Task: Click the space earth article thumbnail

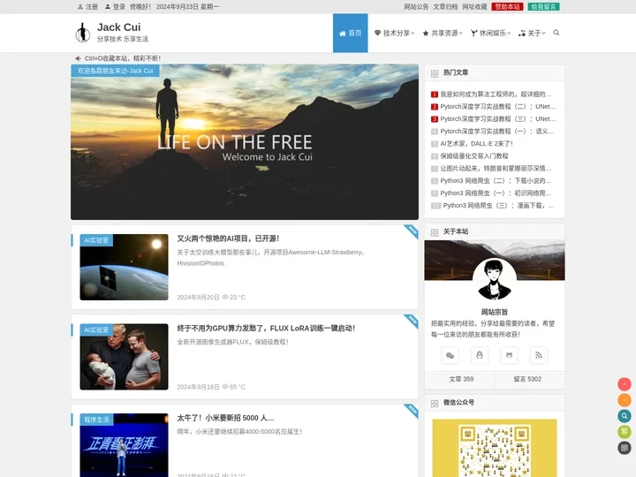Action: click(125, 268)
